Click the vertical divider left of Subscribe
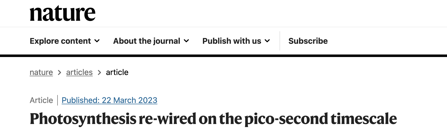The height and width of the screenshot is (138, 447). pyautogui.click(x=280, y=41)
